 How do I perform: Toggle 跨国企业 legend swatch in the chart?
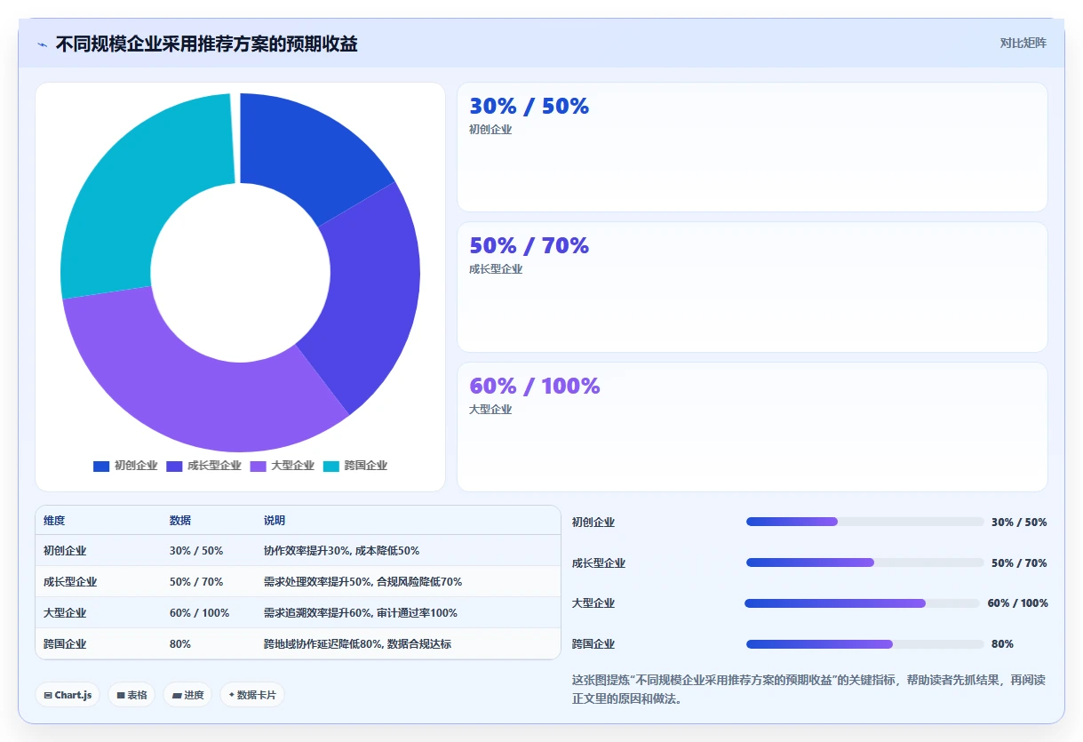331,466
